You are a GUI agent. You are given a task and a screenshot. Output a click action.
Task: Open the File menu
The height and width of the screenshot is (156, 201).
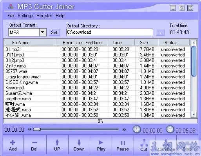pos(11,16)
